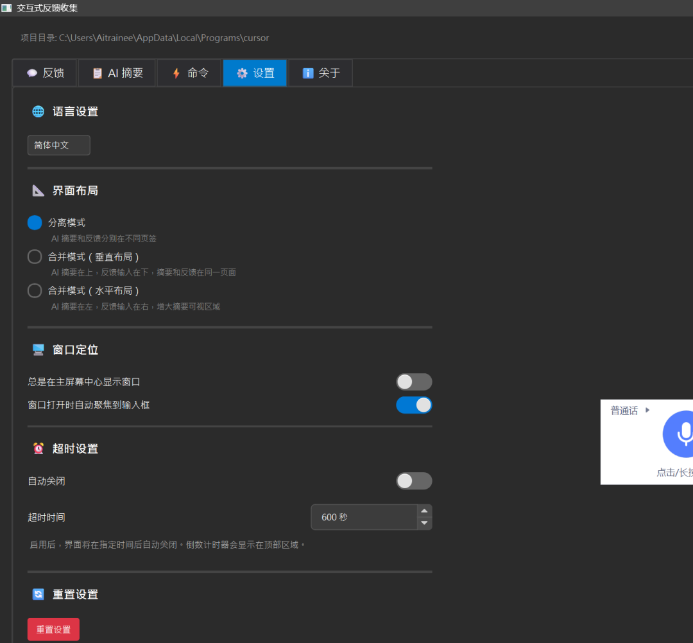The image size is (693, 643).
Task: Click the blue microphone voice input button
Action: pos(678,434)
